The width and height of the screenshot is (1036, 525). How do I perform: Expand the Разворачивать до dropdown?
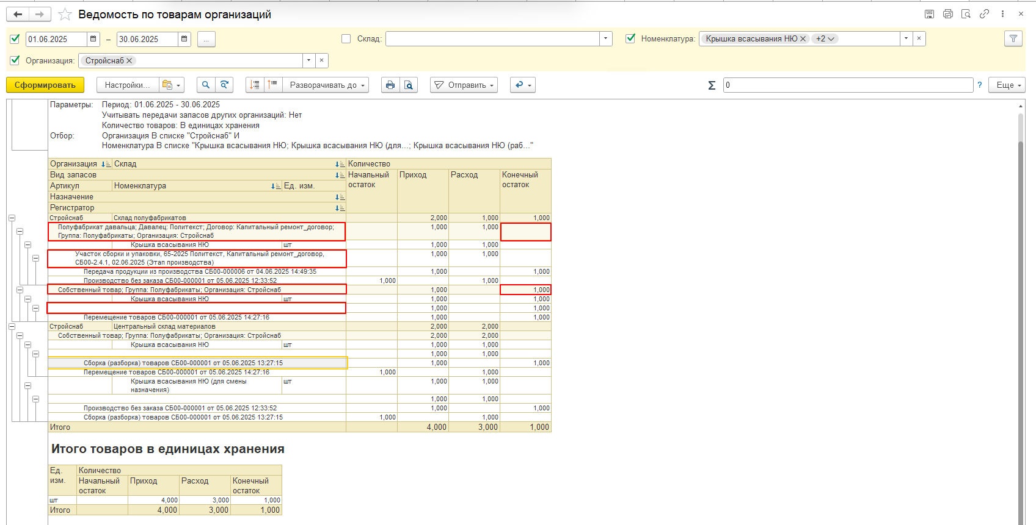(327, 85)
